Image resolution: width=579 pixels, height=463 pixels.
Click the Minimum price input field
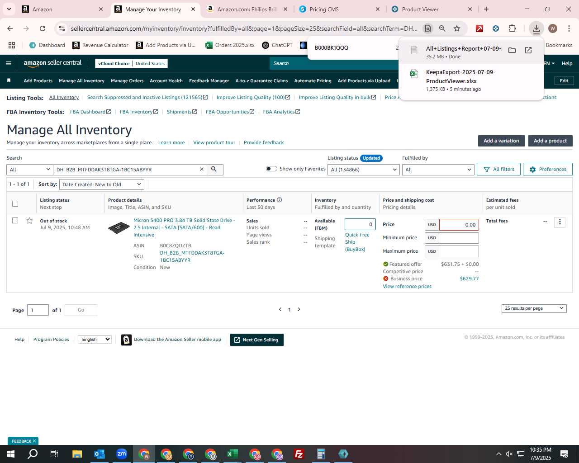click(x=459, y=238)
